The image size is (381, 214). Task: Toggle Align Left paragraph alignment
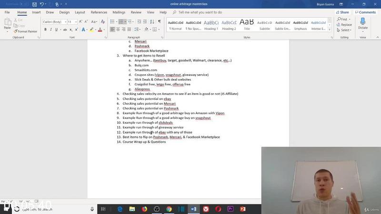(x=112, y=29)
